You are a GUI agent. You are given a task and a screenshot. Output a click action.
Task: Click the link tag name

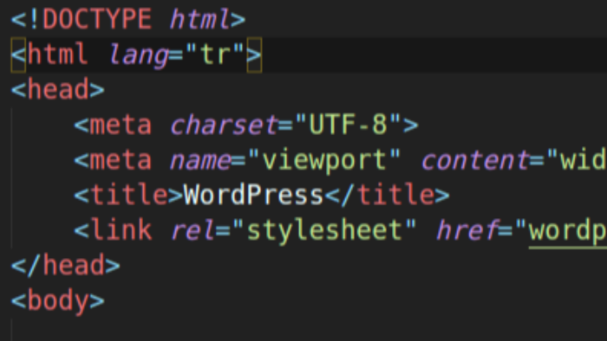tap(121, 230)
